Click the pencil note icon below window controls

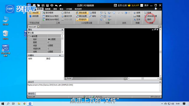click(x=156, y=9)
